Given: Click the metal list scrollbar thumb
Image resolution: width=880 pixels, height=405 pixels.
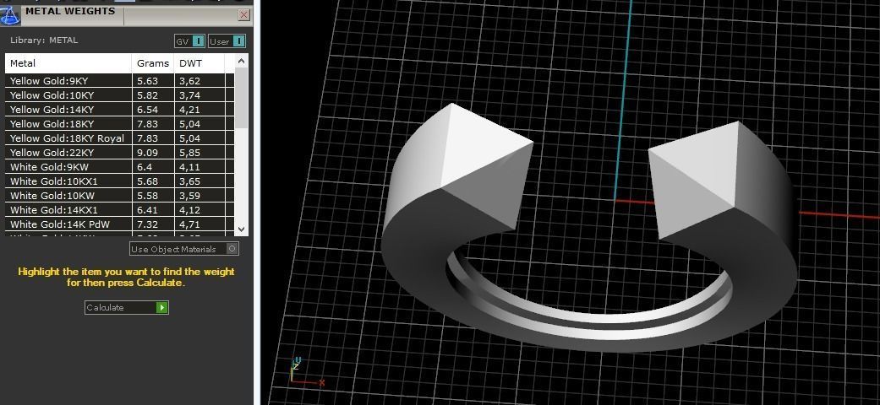Looking at the screenshot, I should 241,98.
